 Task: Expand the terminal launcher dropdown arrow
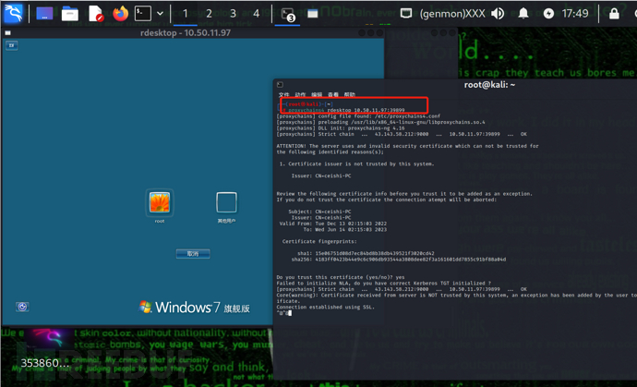tap(161, 14)
